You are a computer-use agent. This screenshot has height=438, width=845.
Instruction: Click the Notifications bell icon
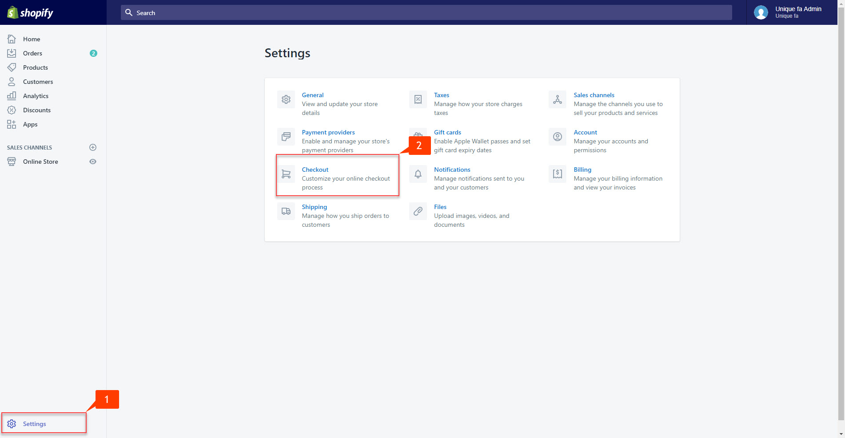418,174
